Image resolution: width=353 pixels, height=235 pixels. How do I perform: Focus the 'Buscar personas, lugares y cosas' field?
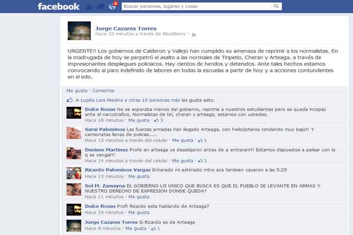pyautogui.click(x=196, y=6)
